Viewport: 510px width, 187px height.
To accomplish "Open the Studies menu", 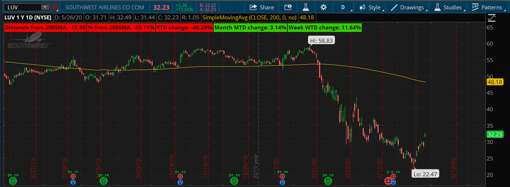I will click(x=453, y=7).
